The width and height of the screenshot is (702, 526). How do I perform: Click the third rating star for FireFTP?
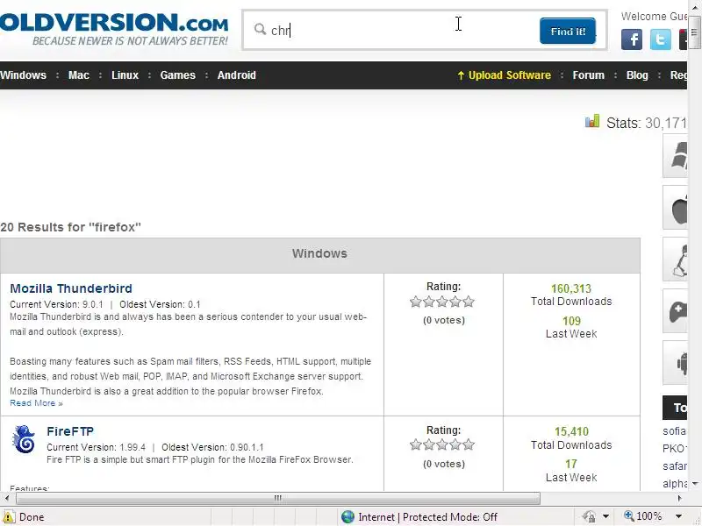coord(442,444)
